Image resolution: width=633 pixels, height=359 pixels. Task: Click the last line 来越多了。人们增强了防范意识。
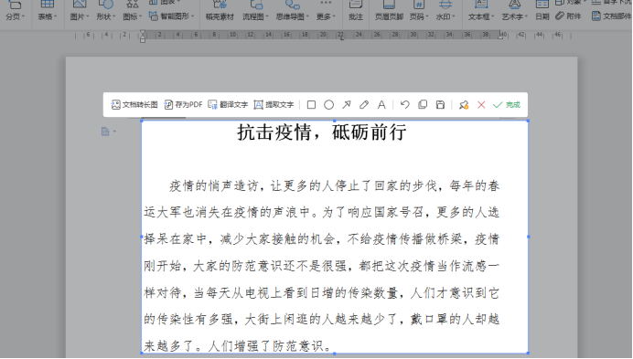tap(238, 345)
